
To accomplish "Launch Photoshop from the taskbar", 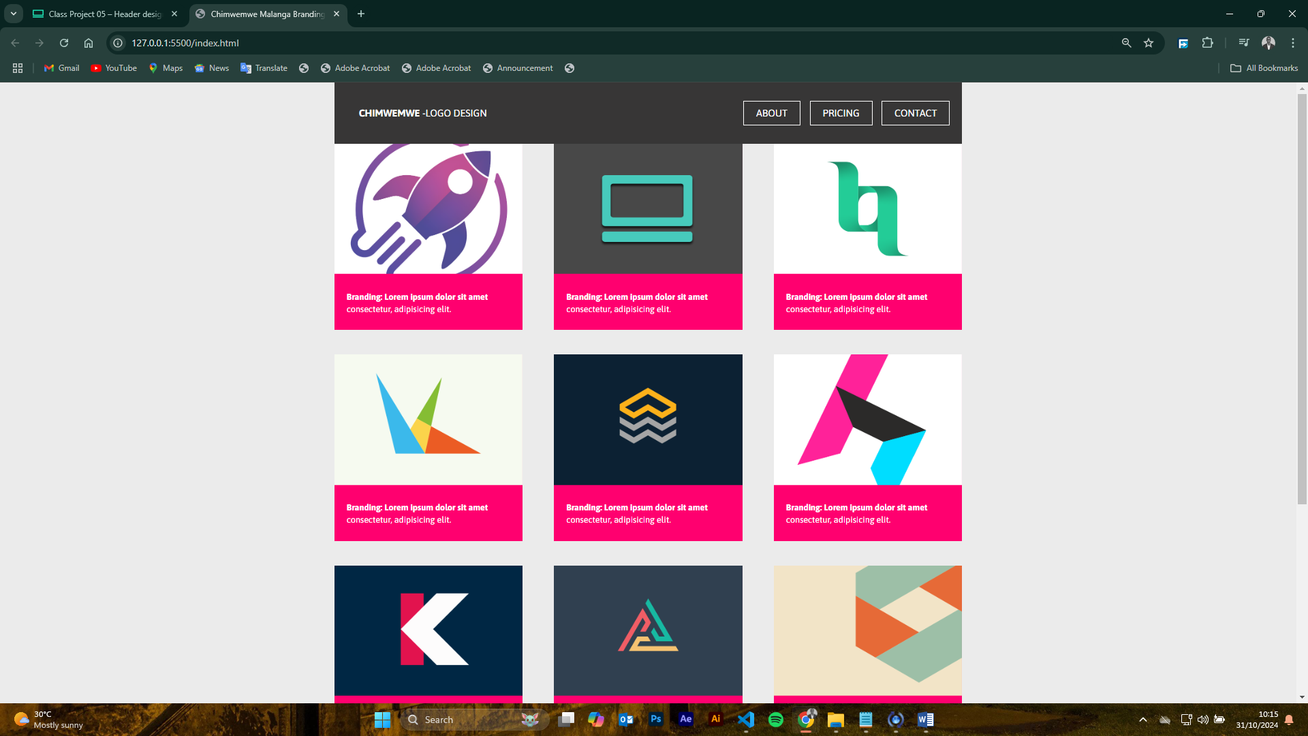I will [656, 720].
